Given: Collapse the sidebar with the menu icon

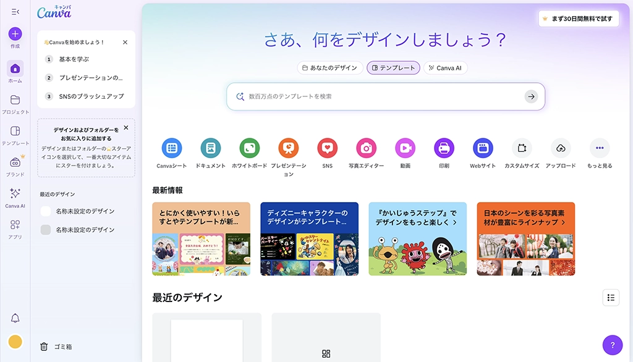Looking at the screenshot, I should tap(15, 12).
